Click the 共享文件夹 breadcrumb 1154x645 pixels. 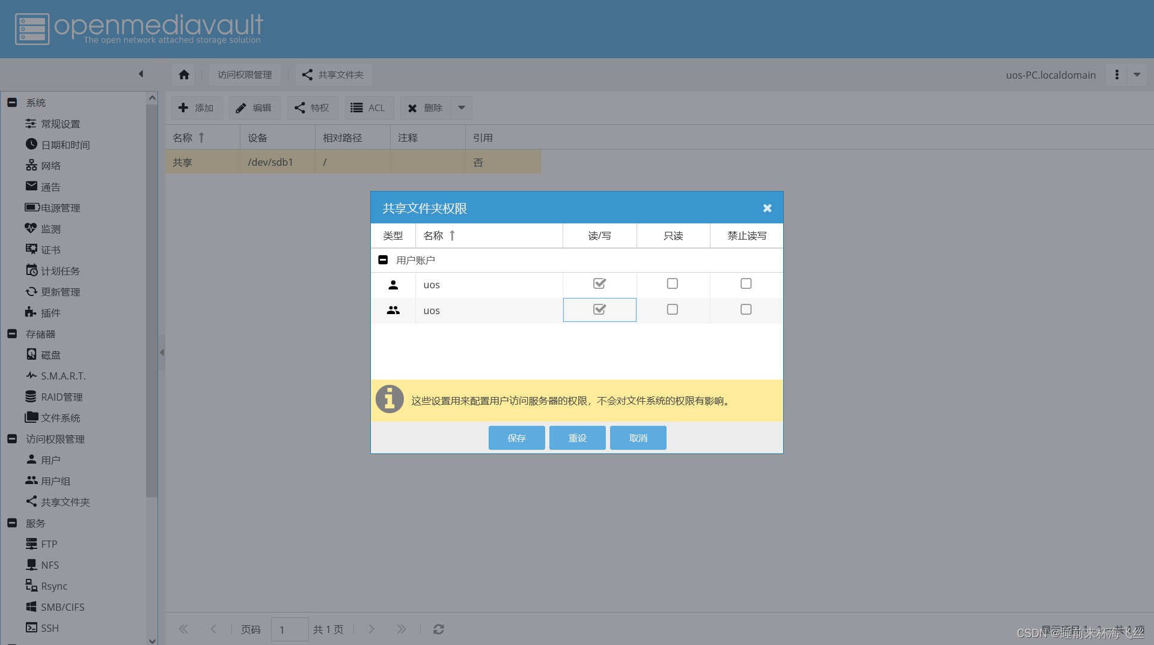point(334,74)
